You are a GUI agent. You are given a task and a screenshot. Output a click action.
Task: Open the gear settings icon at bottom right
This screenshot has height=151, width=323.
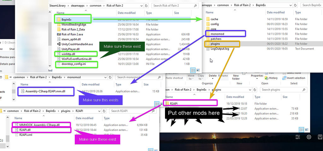point(308,137)
